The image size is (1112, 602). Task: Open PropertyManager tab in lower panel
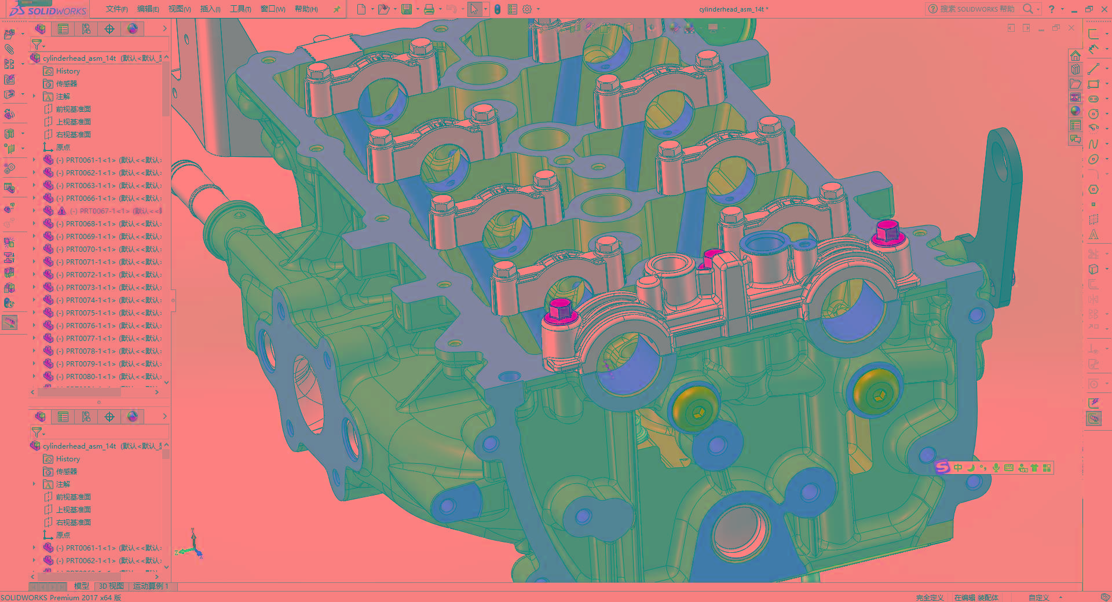click(x=63, y=417)
